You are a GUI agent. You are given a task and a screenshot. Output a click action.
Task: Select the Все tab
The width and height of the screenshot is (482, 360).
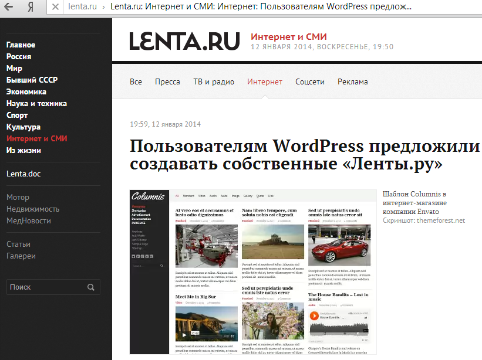(136, 82)
